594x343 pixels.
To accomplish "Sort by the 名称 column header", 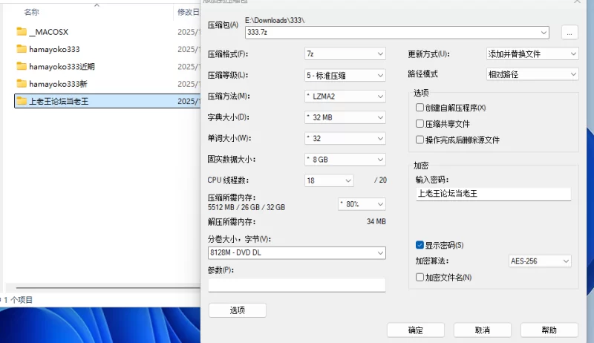I will point(31,12).
